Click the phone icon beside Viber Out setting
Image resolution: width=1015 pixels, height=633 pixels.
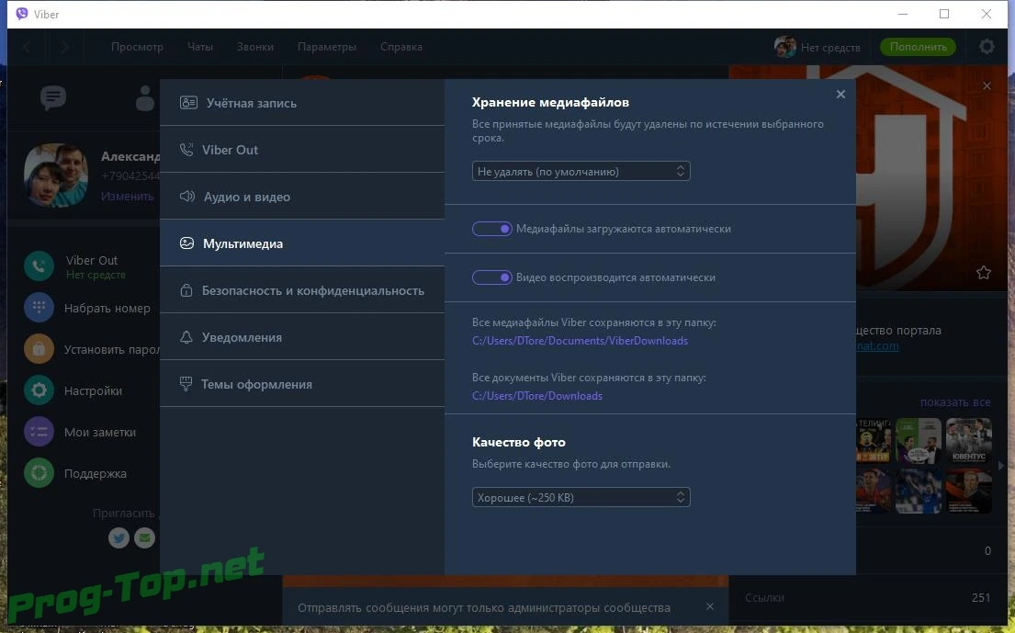pos(186,150)
